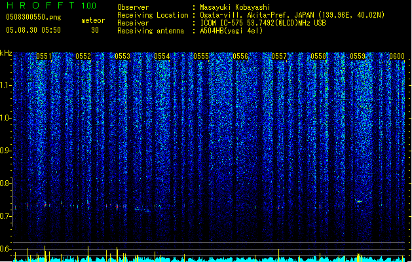The width and height of the screenshot is (412, 262).
Task: Click the 0551 time marker
Action: [x=44, y=56]
